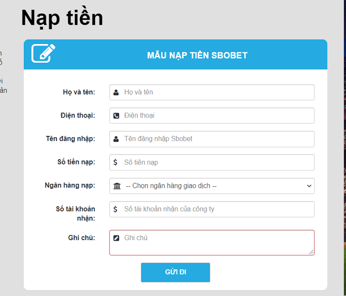Click the Ngân hàng nạp field label
This screenshot has width=346, height=296.
click(x=70, y=186)
